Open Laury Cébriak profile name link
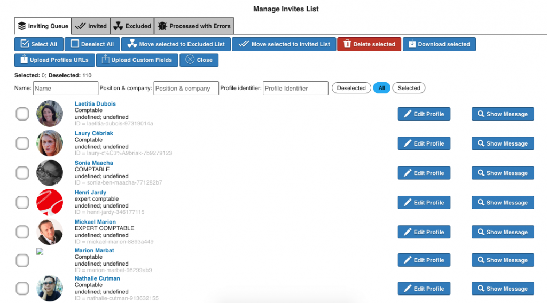Image resolution: width=547 pixels, height=303 pixels. (x=94, y=133)
